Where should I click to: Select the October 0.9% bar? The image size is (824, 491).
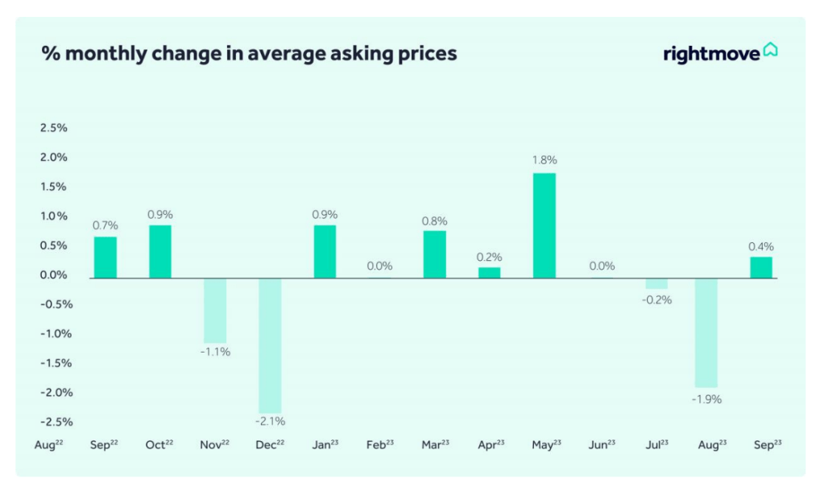[160, 251]
